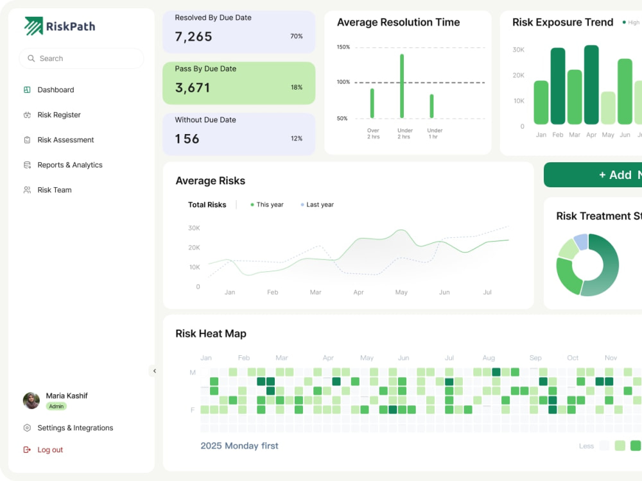642x481 pixels.
Task: Click the Reports & Analytics icon
Action: coord(27,165)
